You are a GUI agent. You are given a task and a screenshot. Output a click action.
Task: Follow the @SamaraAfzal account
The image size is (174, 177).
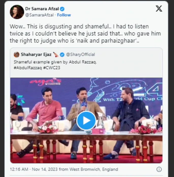[64, 15]
